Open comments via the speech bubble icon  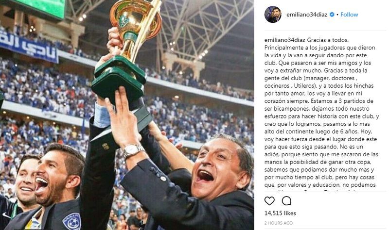(x=286, y=201)
